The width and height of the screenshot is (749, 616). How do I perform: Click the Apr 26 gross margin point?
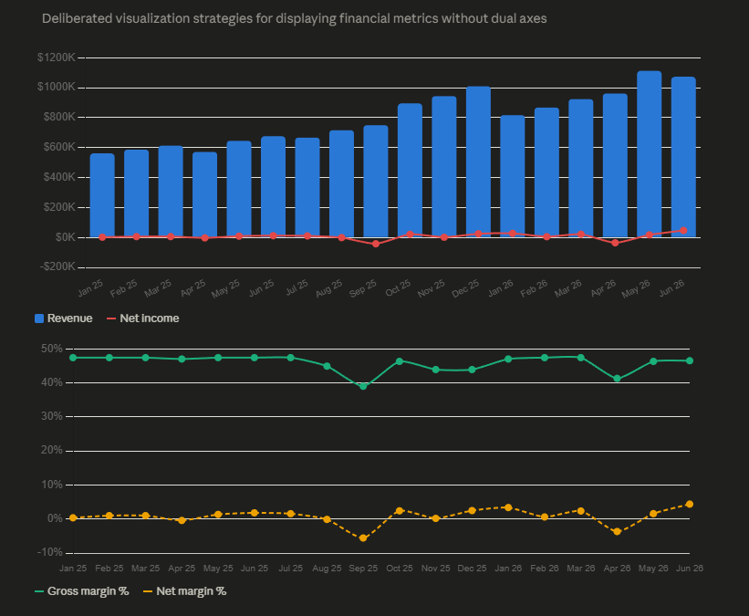pos(617,379)
